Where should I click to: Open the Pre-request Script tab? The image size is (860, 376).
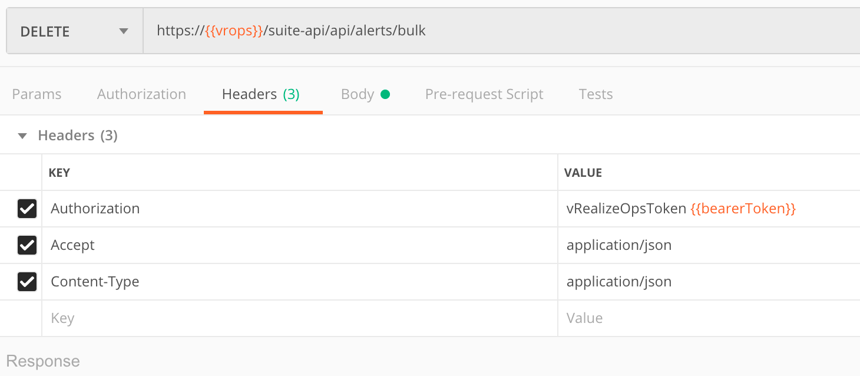coord(484,94)
